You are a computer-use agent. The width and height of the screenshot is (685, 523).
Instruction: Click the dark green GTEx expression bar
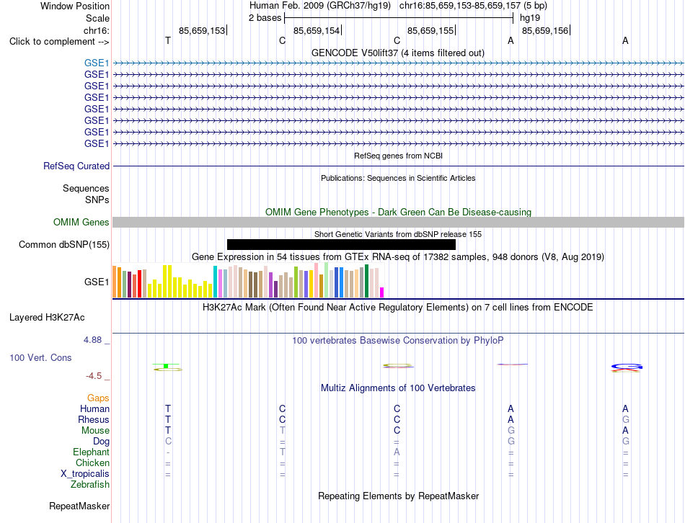pyautogui.click(x=366, y=281)
